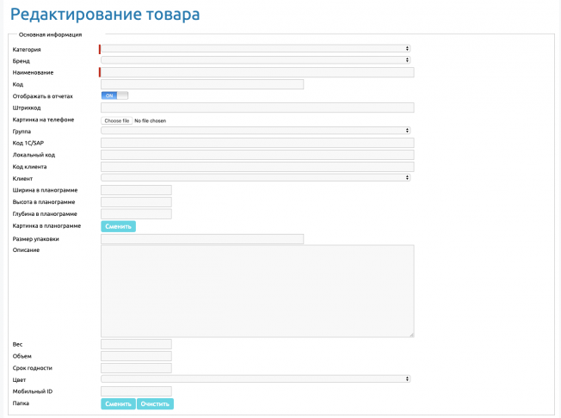Open the Группа select box

click(x=256, y=131)
